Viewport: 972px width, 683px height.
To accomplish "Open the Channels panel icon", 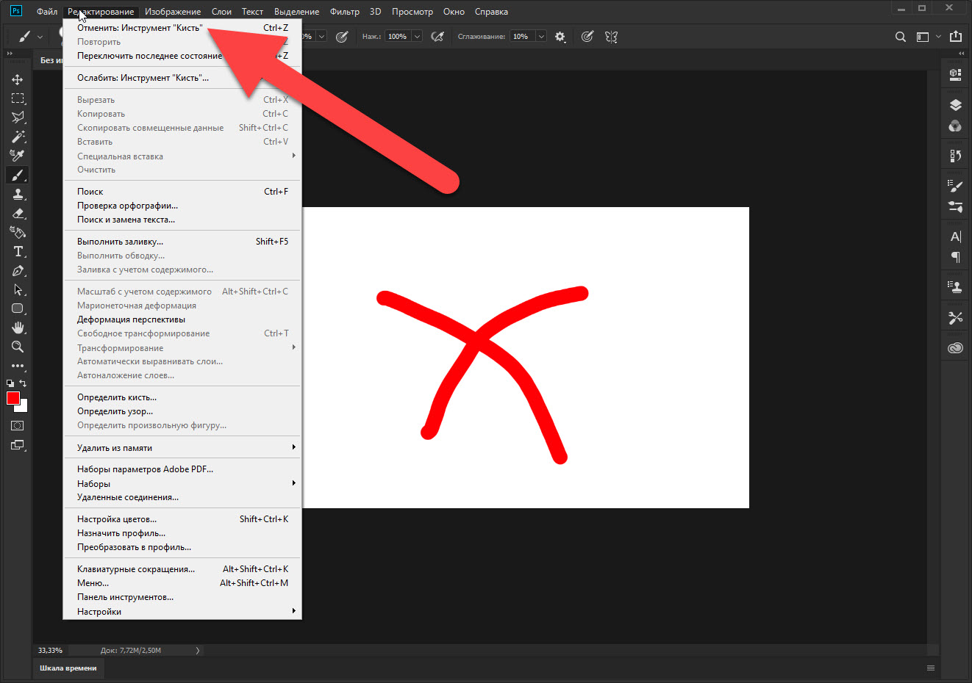I will [x=955, y=126].
